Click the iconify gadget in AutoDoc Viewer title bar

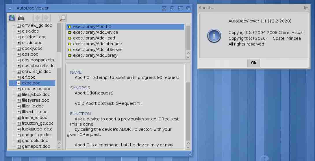click(164, 8)
